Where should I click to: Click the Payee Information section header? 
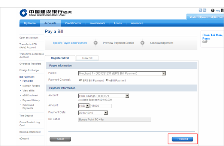tap(122, 65)
